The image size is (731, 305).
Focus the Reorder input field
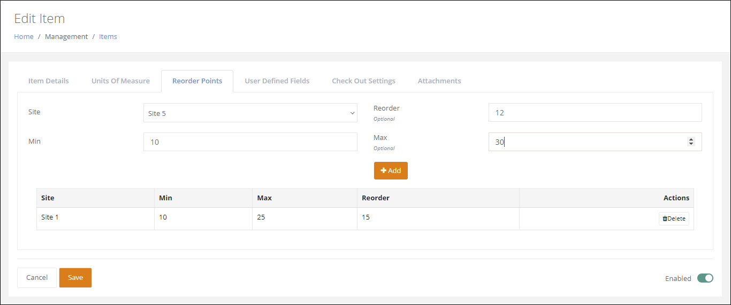point(595,113)
